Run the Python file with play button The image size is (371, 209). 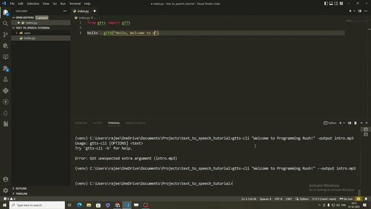pyautogui.click(x=350, y=11)
